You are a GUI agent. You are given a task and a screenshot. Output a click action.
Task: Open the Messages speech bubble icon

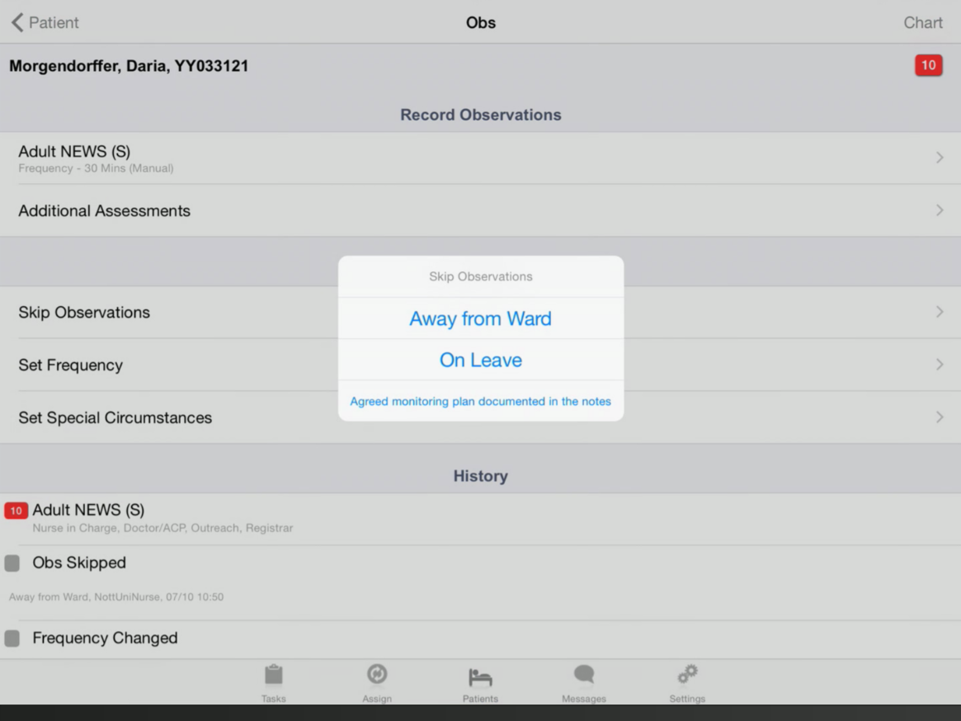(x=584, y=676)
